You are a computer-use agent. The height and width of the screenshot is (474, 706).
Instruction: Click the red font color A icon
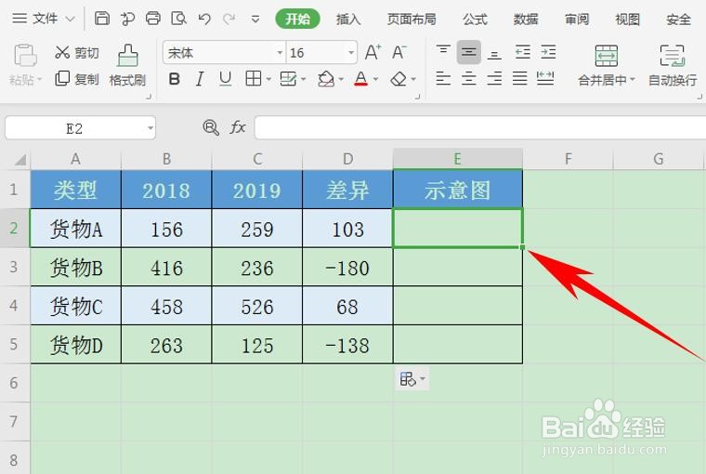click(x=360, y=79)
